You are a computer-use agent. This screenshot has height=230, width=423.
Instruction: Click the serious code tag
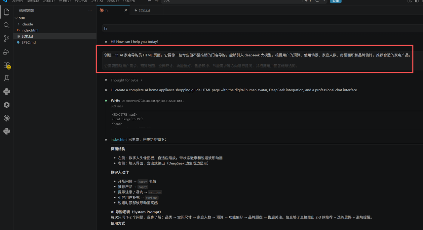(155, 192)
